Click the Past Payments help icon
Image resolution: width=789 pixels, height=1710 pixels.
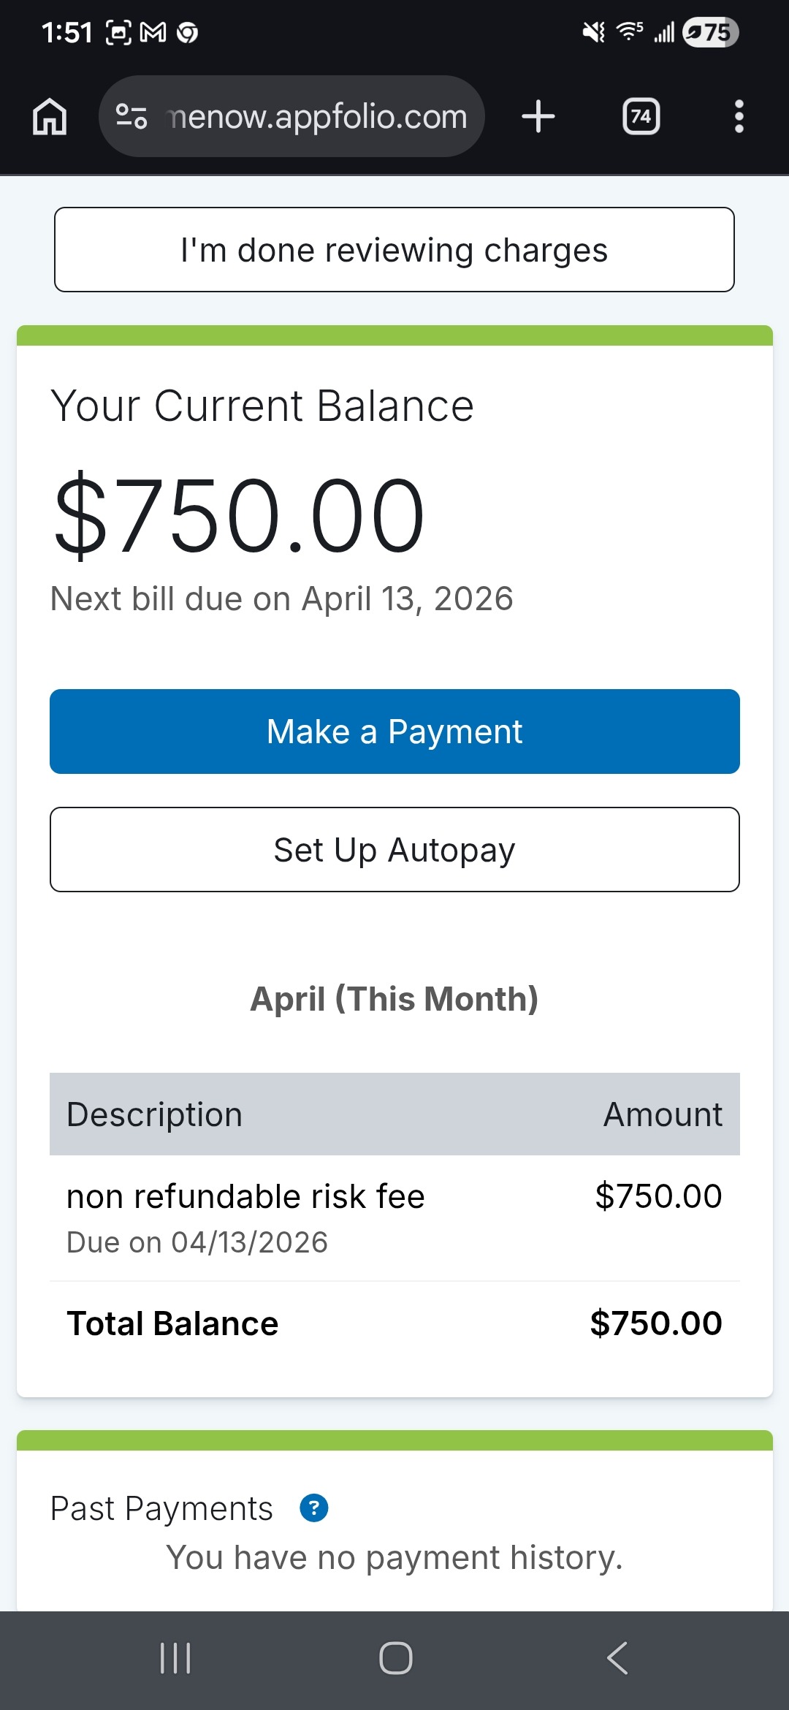[314, 1508]
